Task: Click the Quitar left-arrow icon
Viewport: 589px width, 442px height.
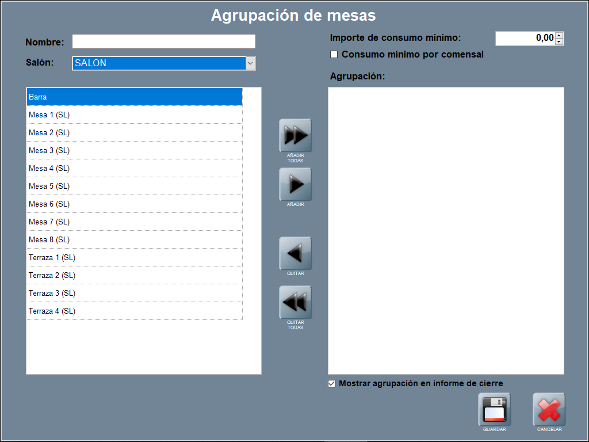Action: point(295,254)
